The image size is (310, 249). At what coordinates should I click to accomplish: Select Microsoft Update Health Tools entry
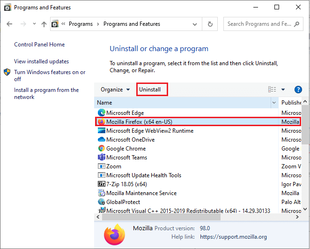click(144, 175)
